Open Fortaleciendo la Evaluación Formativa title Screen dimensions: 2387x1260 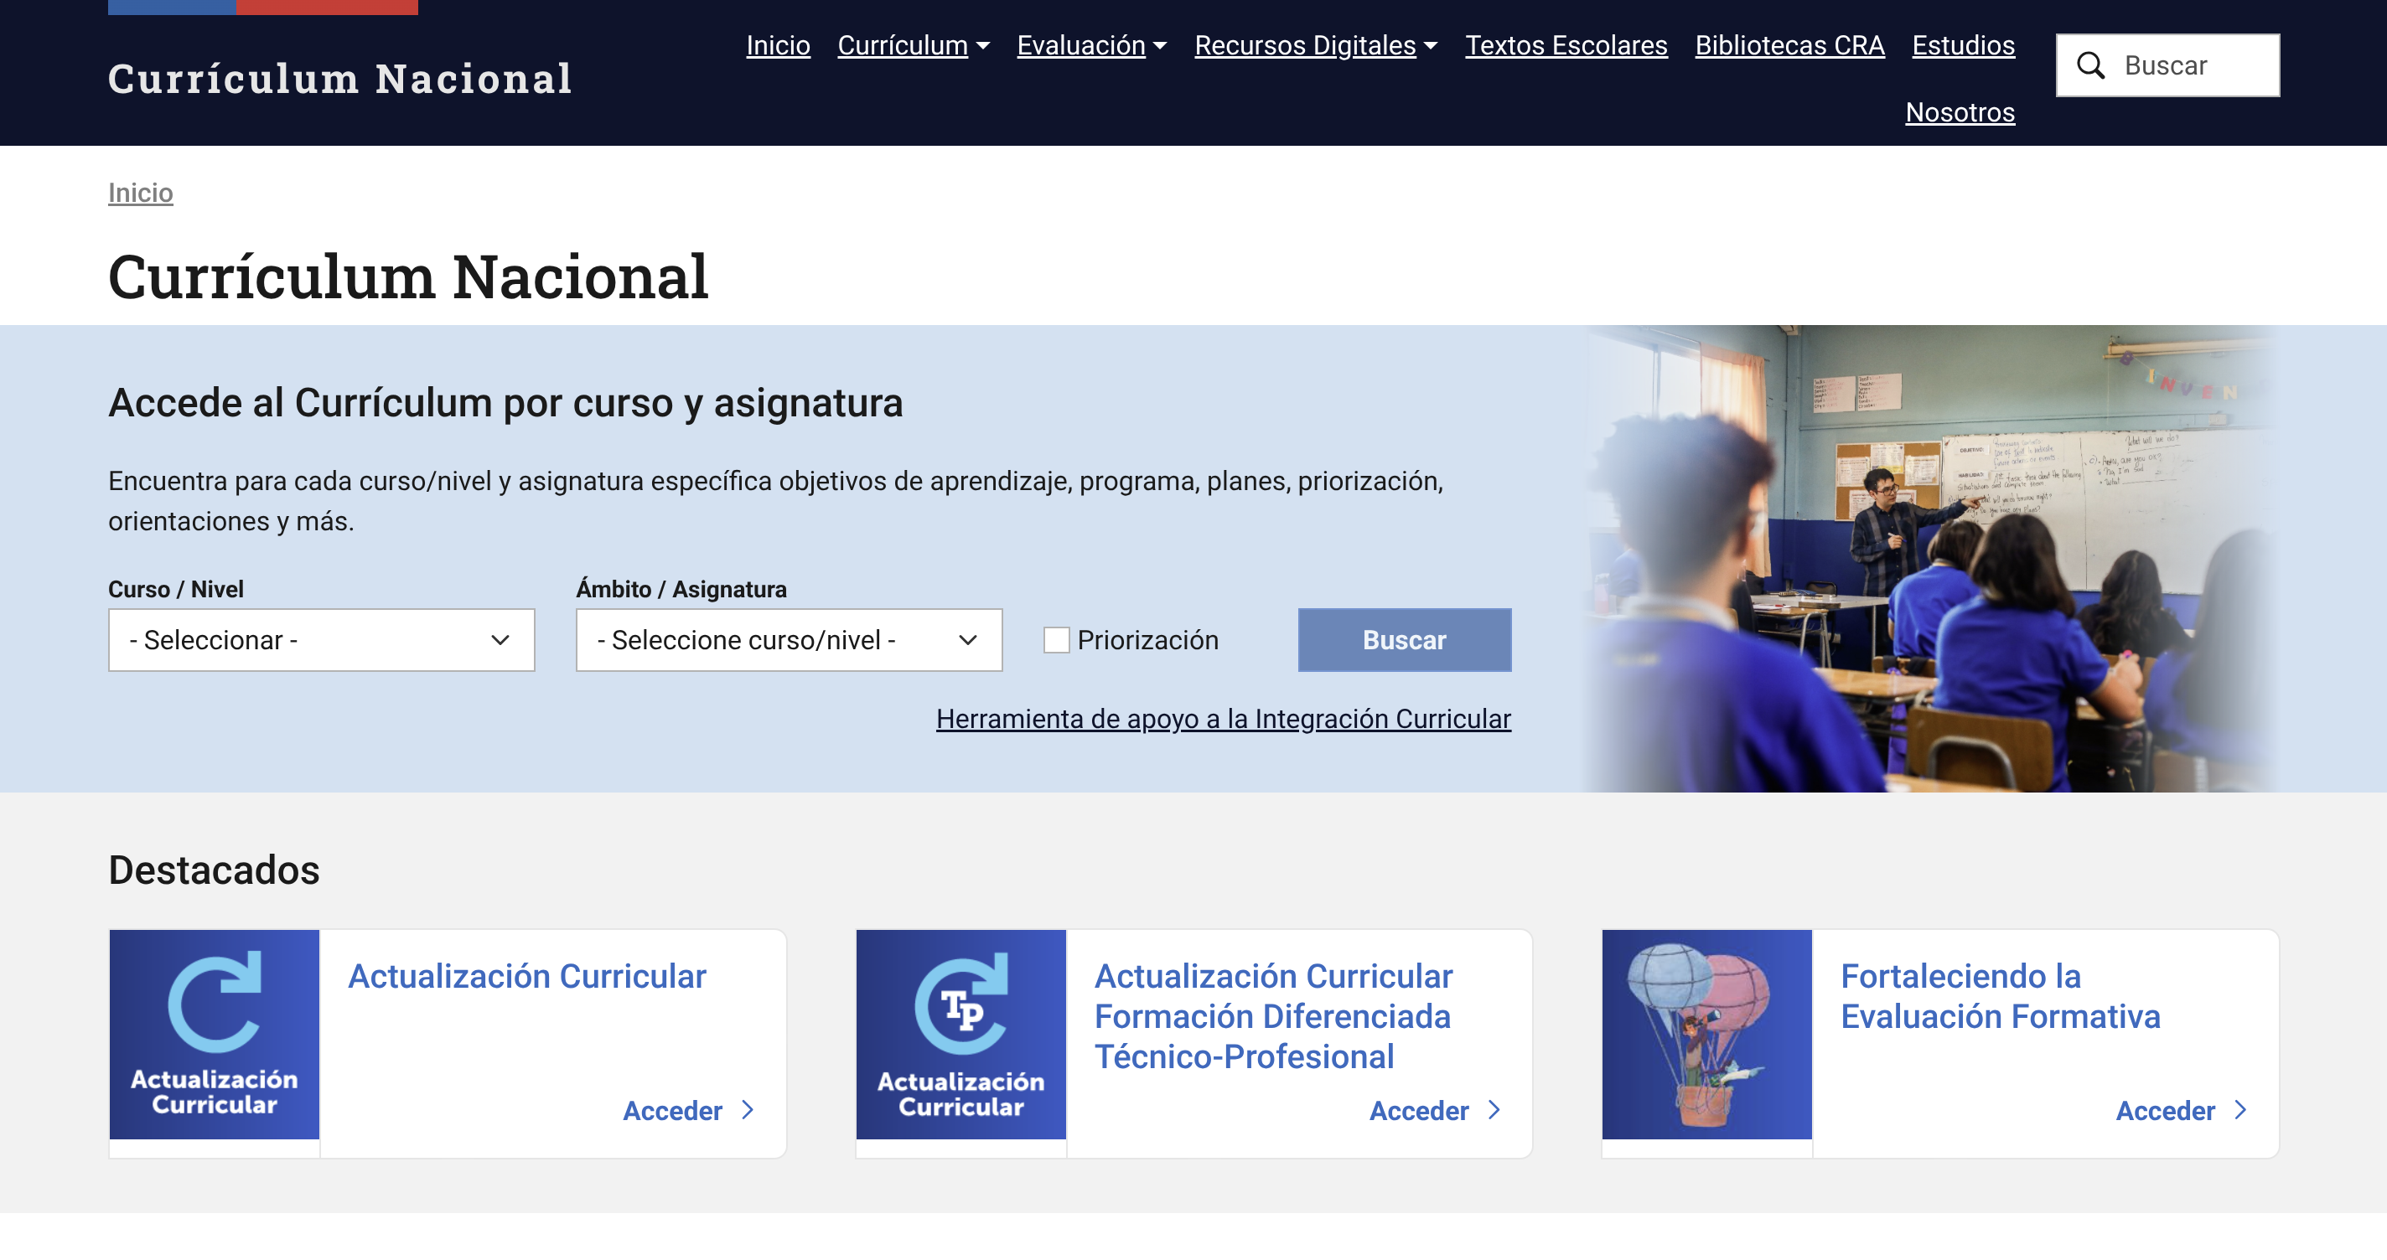pyautogui.click(x=2000, y=997)
